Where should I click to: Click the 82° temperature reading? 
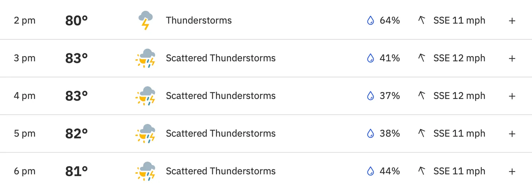77,134
